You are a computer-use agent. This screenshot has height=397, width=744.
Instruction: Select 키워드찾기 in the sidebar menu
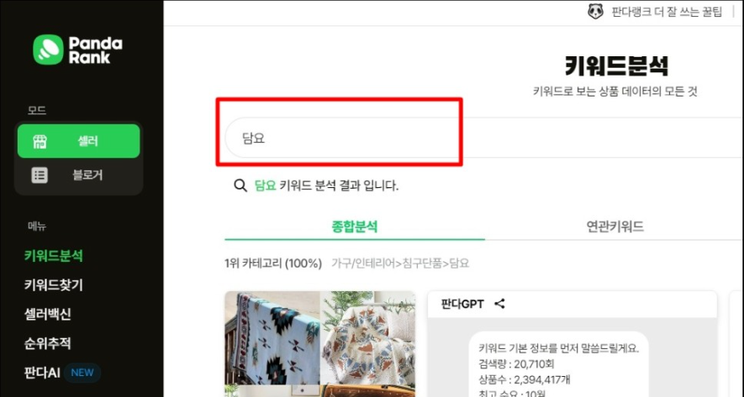[54, 285]
